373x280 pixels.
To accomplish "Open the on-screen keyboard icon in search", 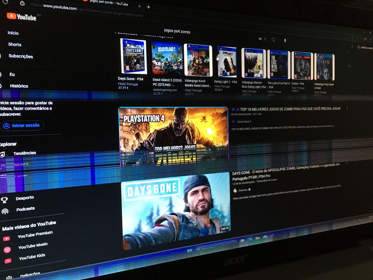I will (x=260, y=38).
